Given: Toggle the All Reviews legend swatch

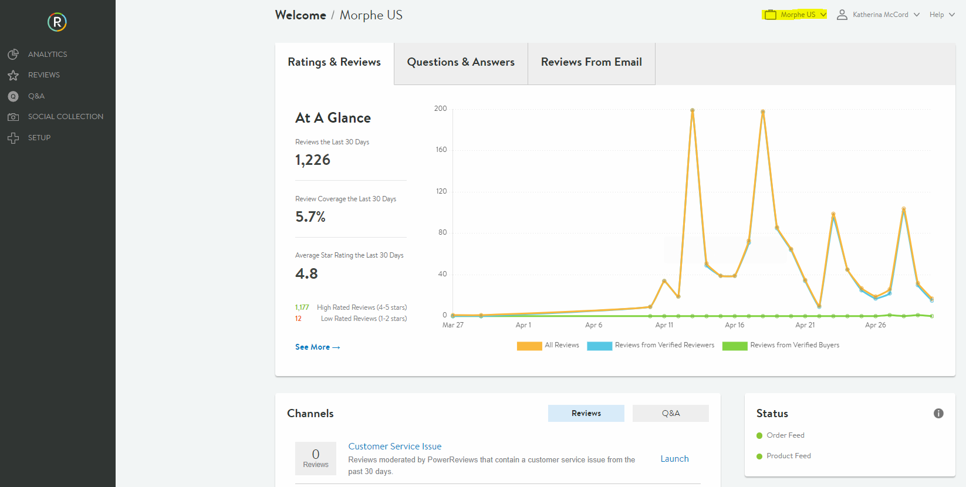Looking at the screenshot, I should [529, 346].
